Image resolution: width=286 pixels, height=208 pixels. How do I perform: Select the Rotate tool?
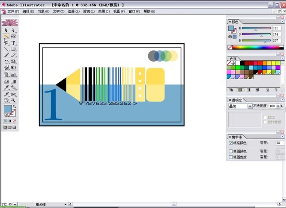click(6, 62)
